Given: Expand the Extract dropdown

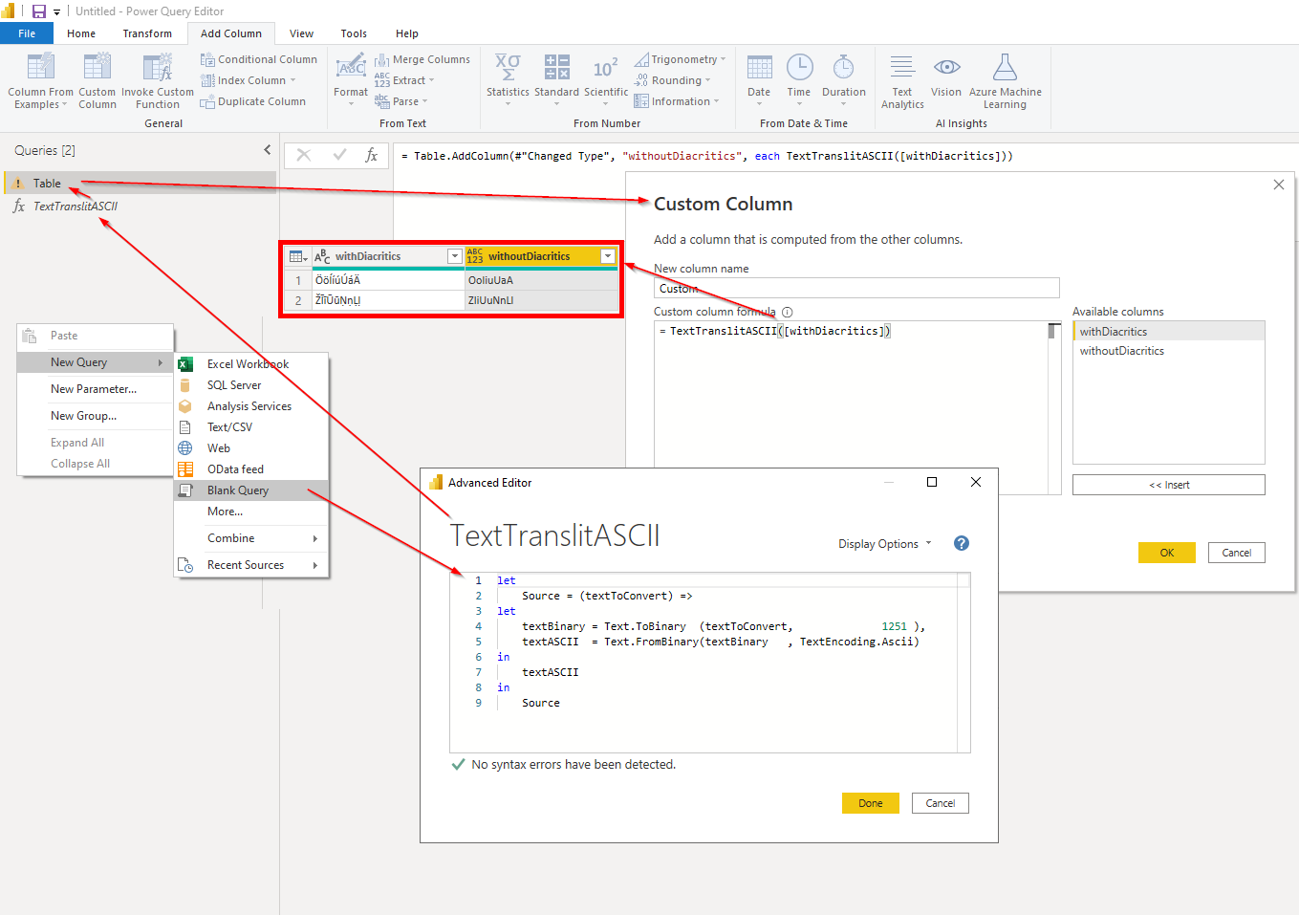Looking at the screenshot, I should [432, 80].
